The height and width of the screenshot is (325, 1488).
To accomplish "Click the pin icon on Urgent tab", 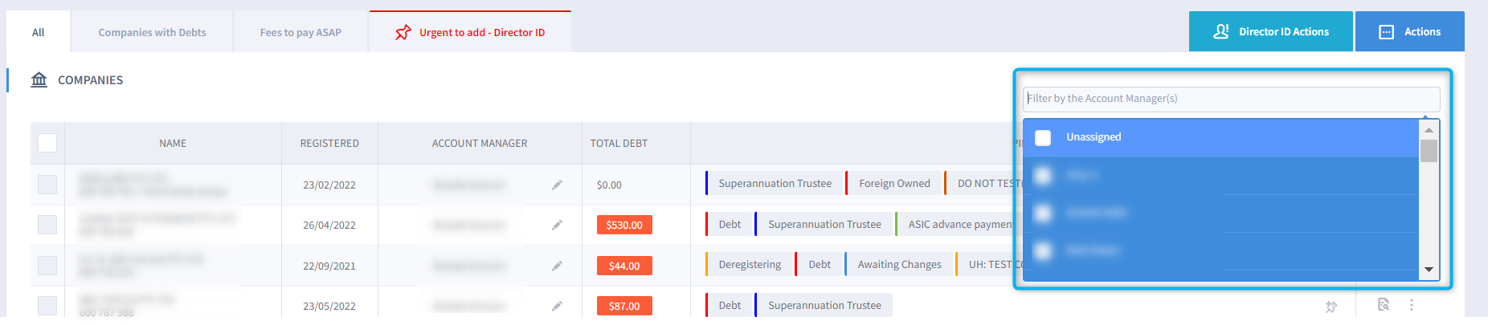I will tap(403, 33).
